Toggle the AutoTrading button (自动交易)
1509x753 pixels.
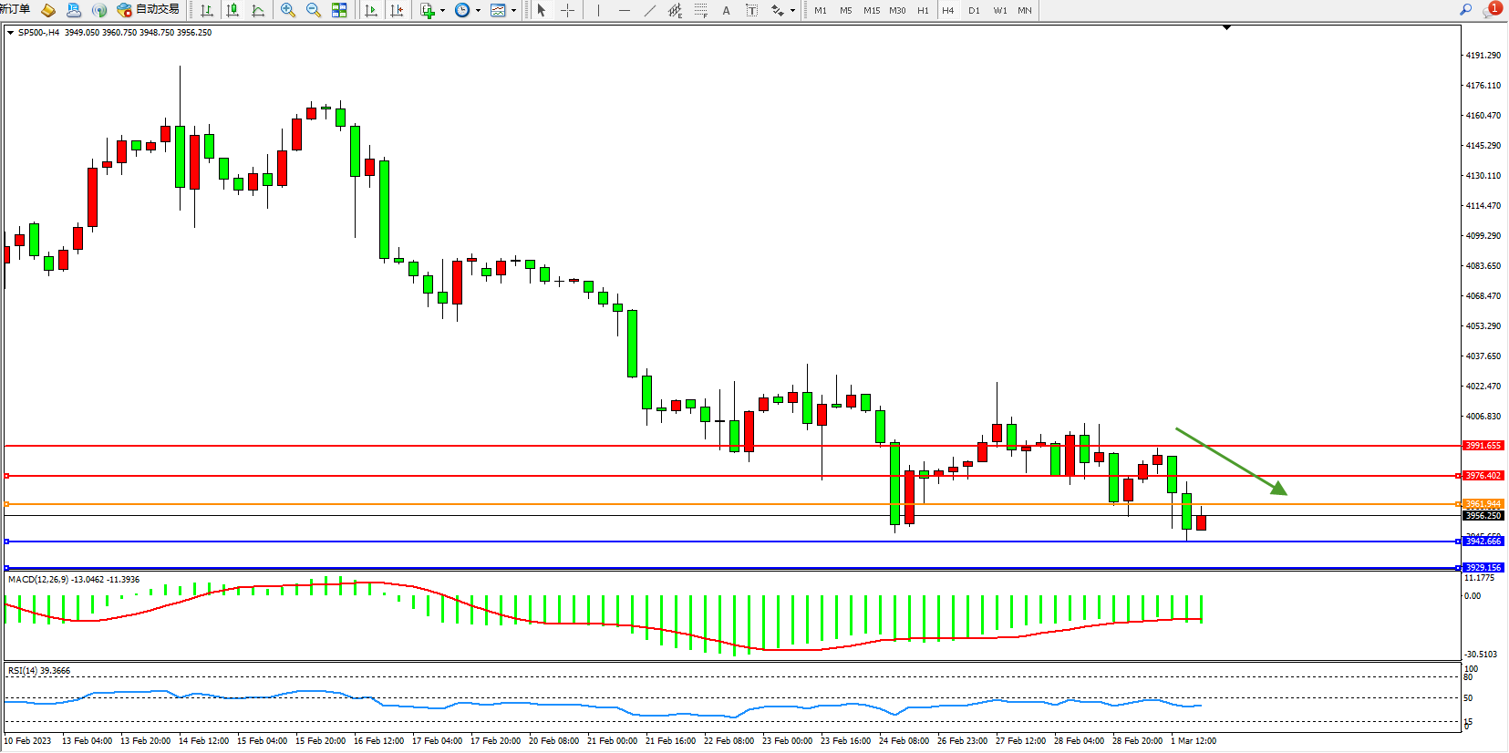tap(148, 9)
